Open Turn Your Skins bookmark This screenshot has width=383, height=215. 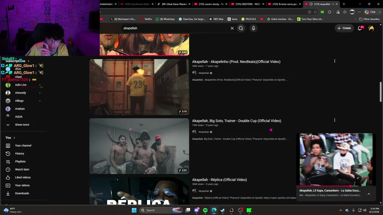tap(310, 19)
